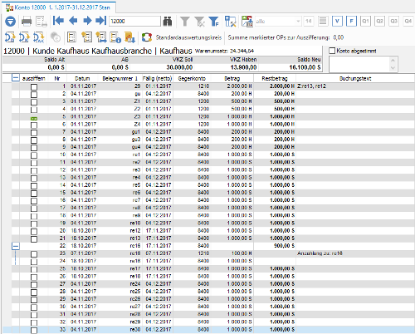
Task: Click the grayed euro coins icon
Action: [x=56, y=37]
